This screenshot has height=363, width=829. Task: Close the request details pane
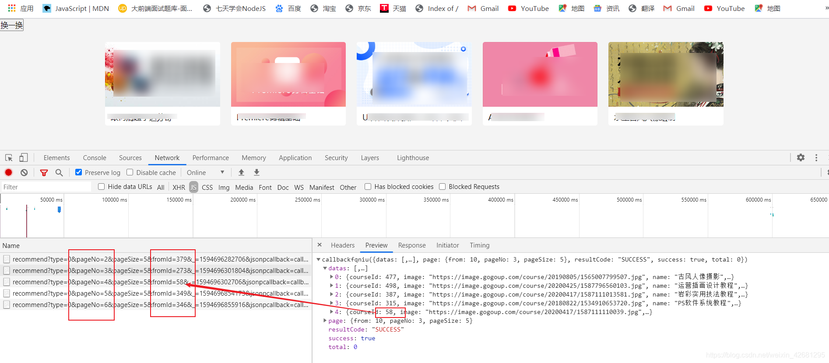(320, 245)
